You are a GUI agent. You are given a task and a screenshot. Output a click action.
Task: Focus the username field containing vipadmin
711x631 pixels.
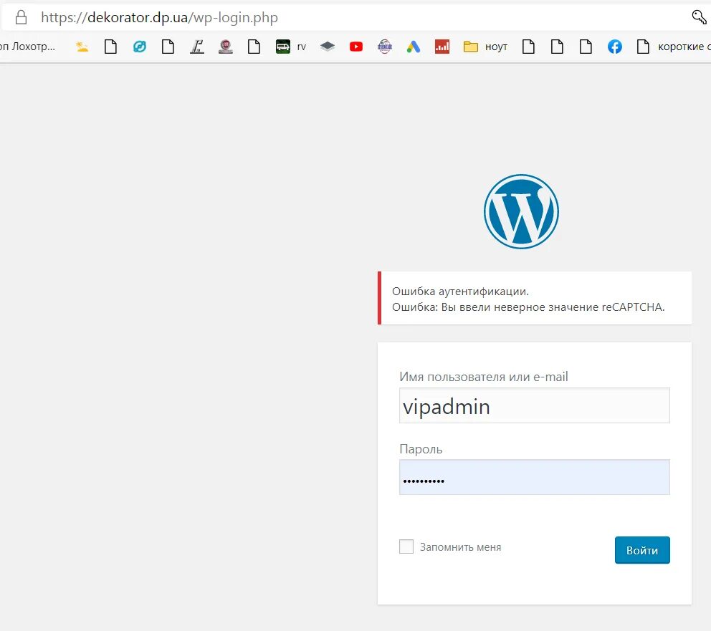coord(534,405)
